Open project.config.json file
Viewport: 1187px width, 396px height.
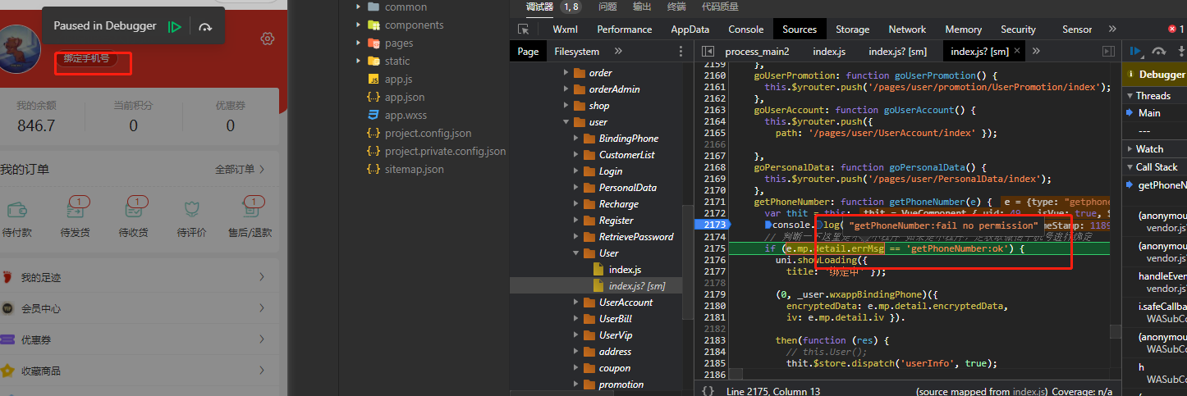pos(428,133)
